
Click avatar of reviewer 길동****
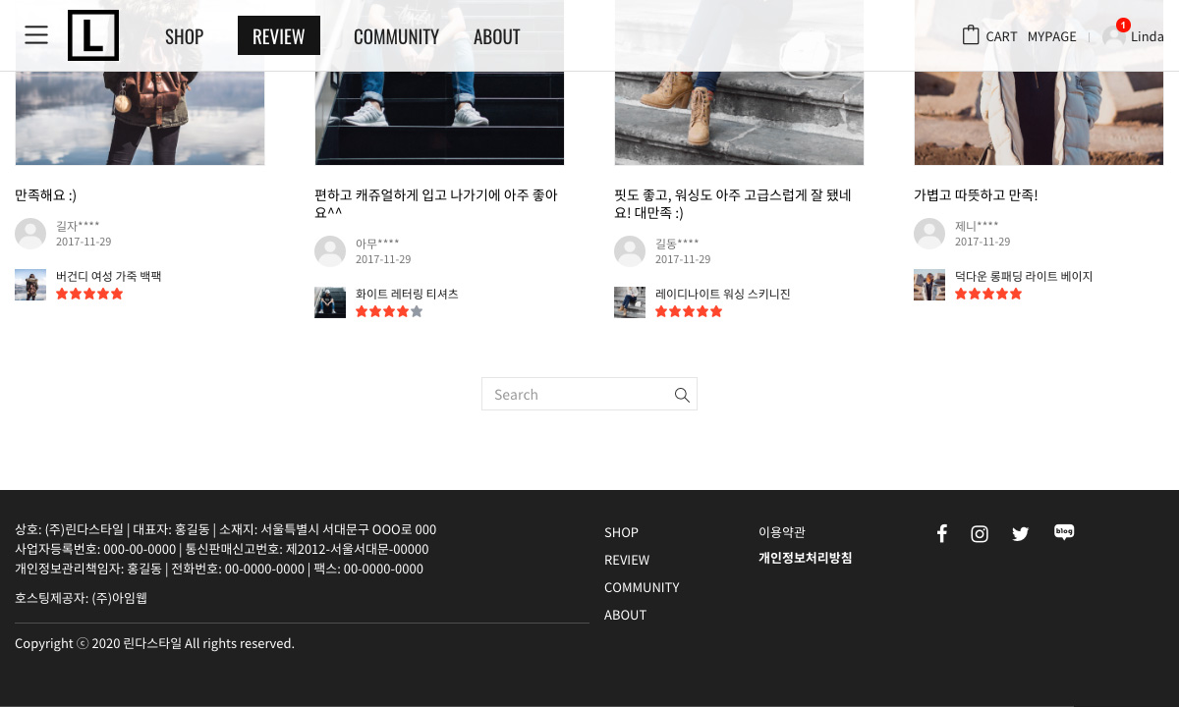click(630, 251)
